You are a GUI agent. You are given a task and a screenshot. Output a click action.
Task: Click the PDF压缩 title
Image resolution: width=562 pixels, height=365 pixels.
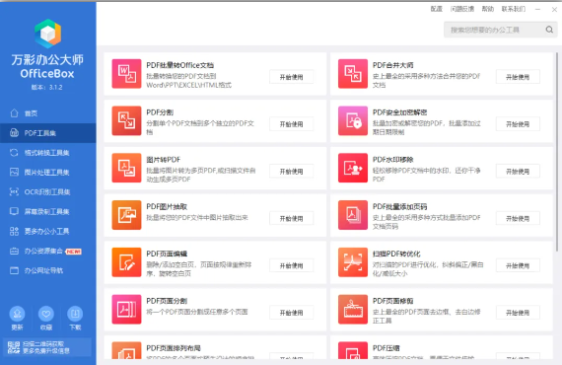(x=386, y=348)
